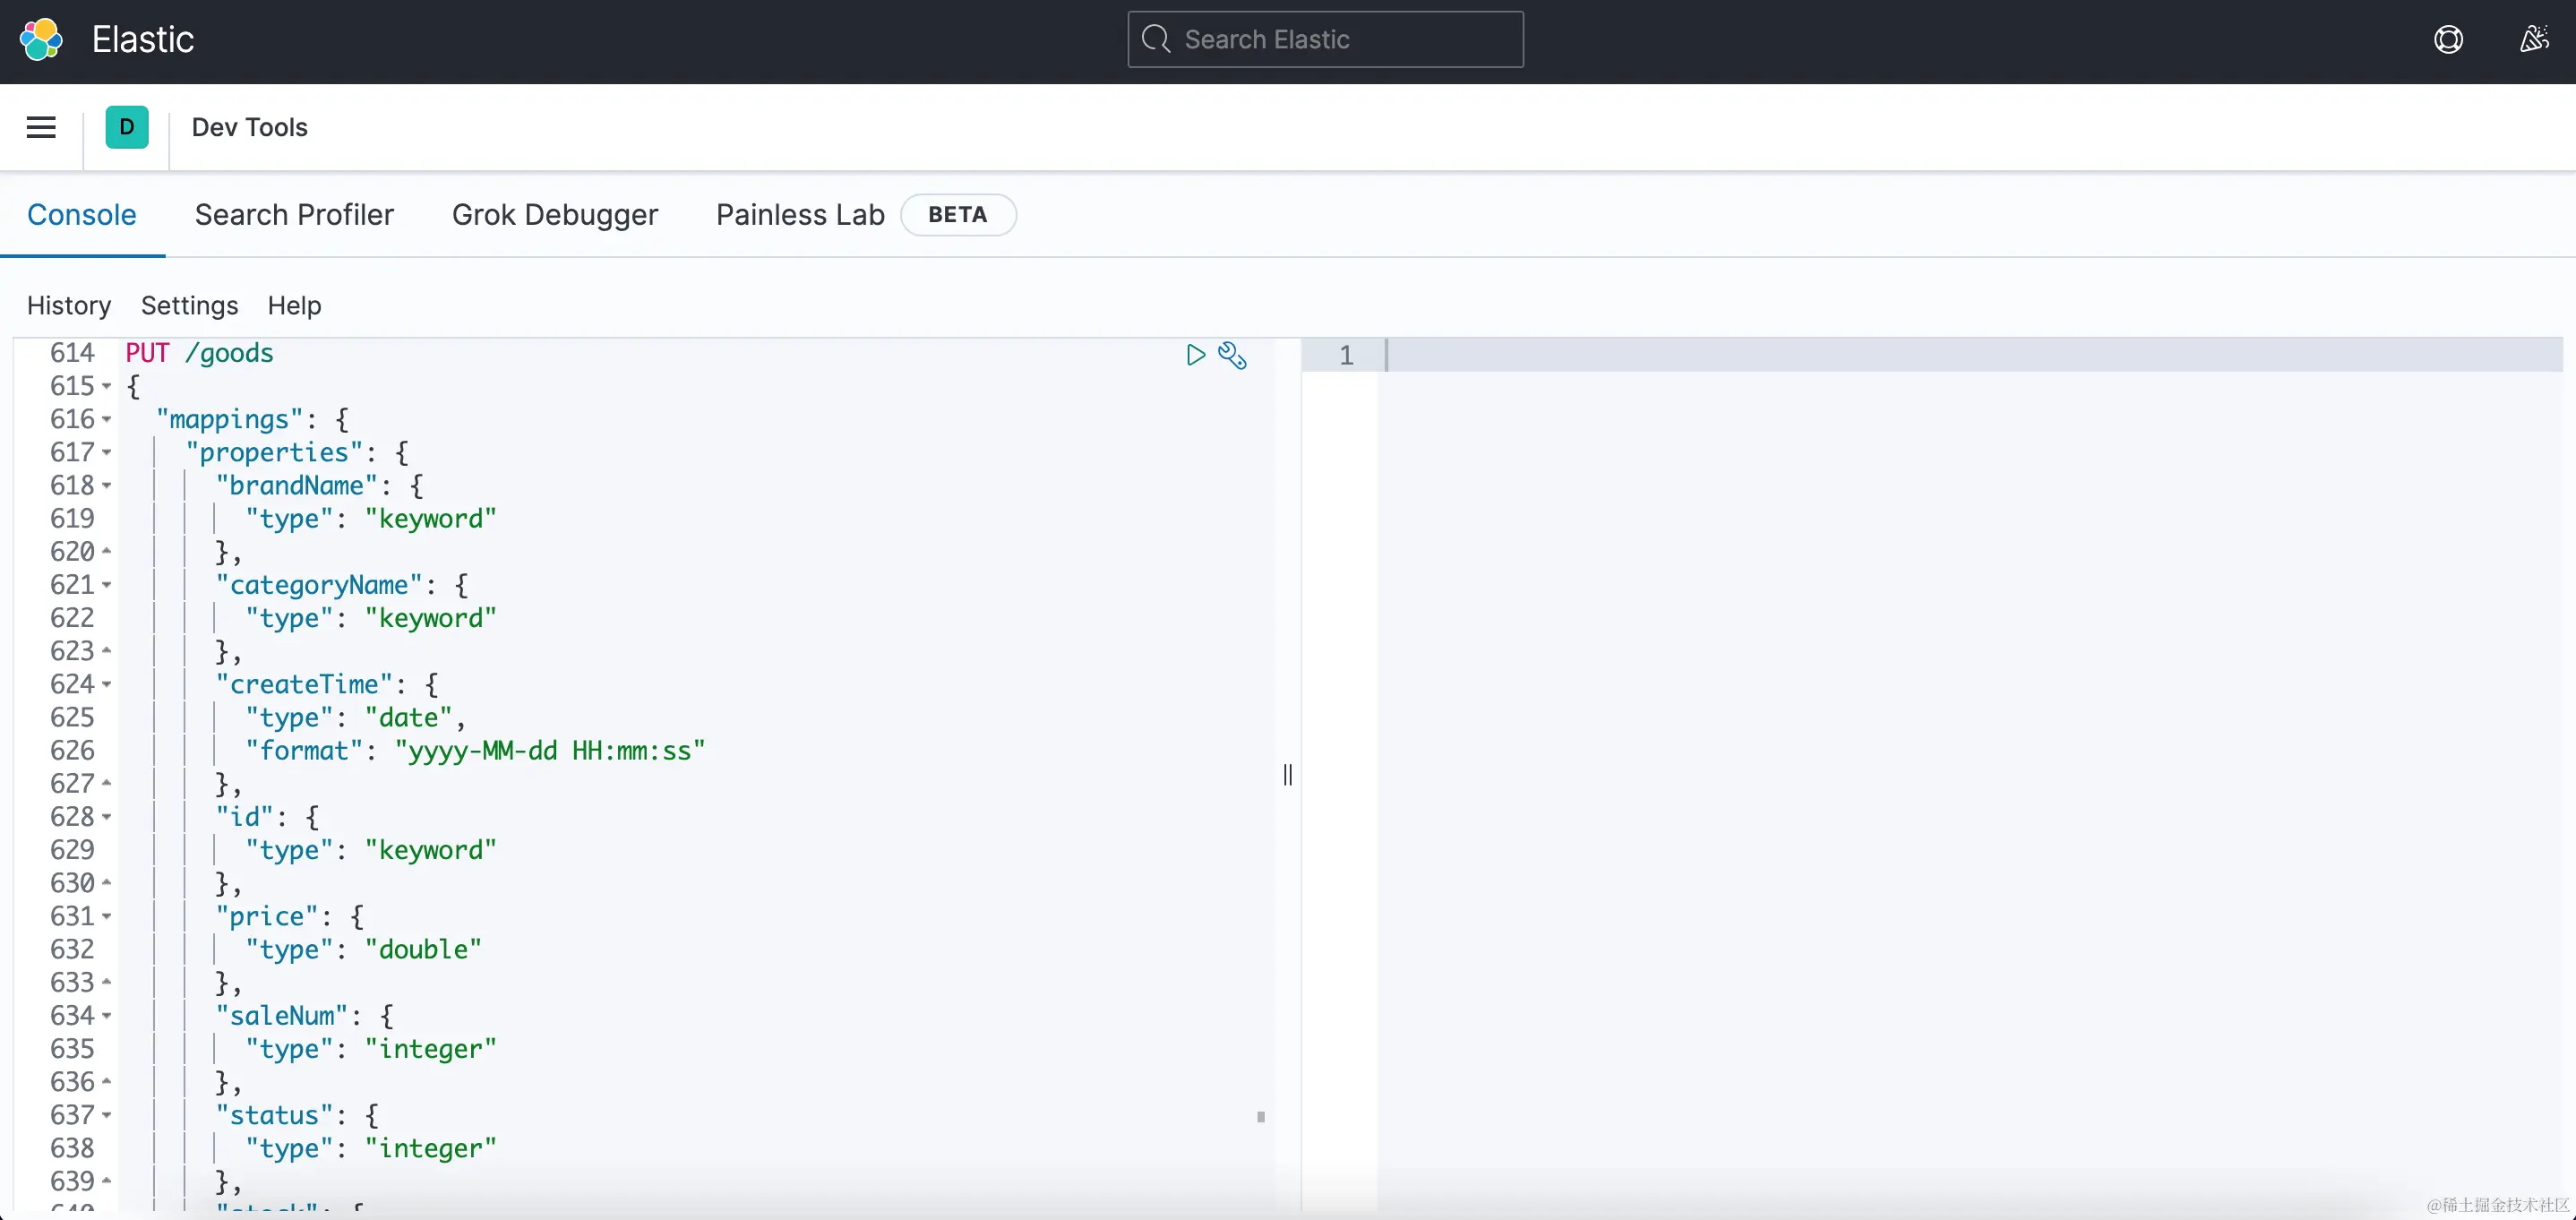Collapse the price field at line 631
2576x1220 pixels.
click(106, 917)
